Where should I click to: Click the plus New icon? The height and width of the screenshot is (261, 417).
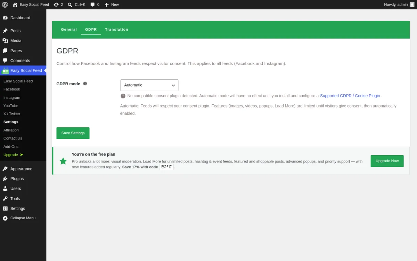[x=107, y=5]
